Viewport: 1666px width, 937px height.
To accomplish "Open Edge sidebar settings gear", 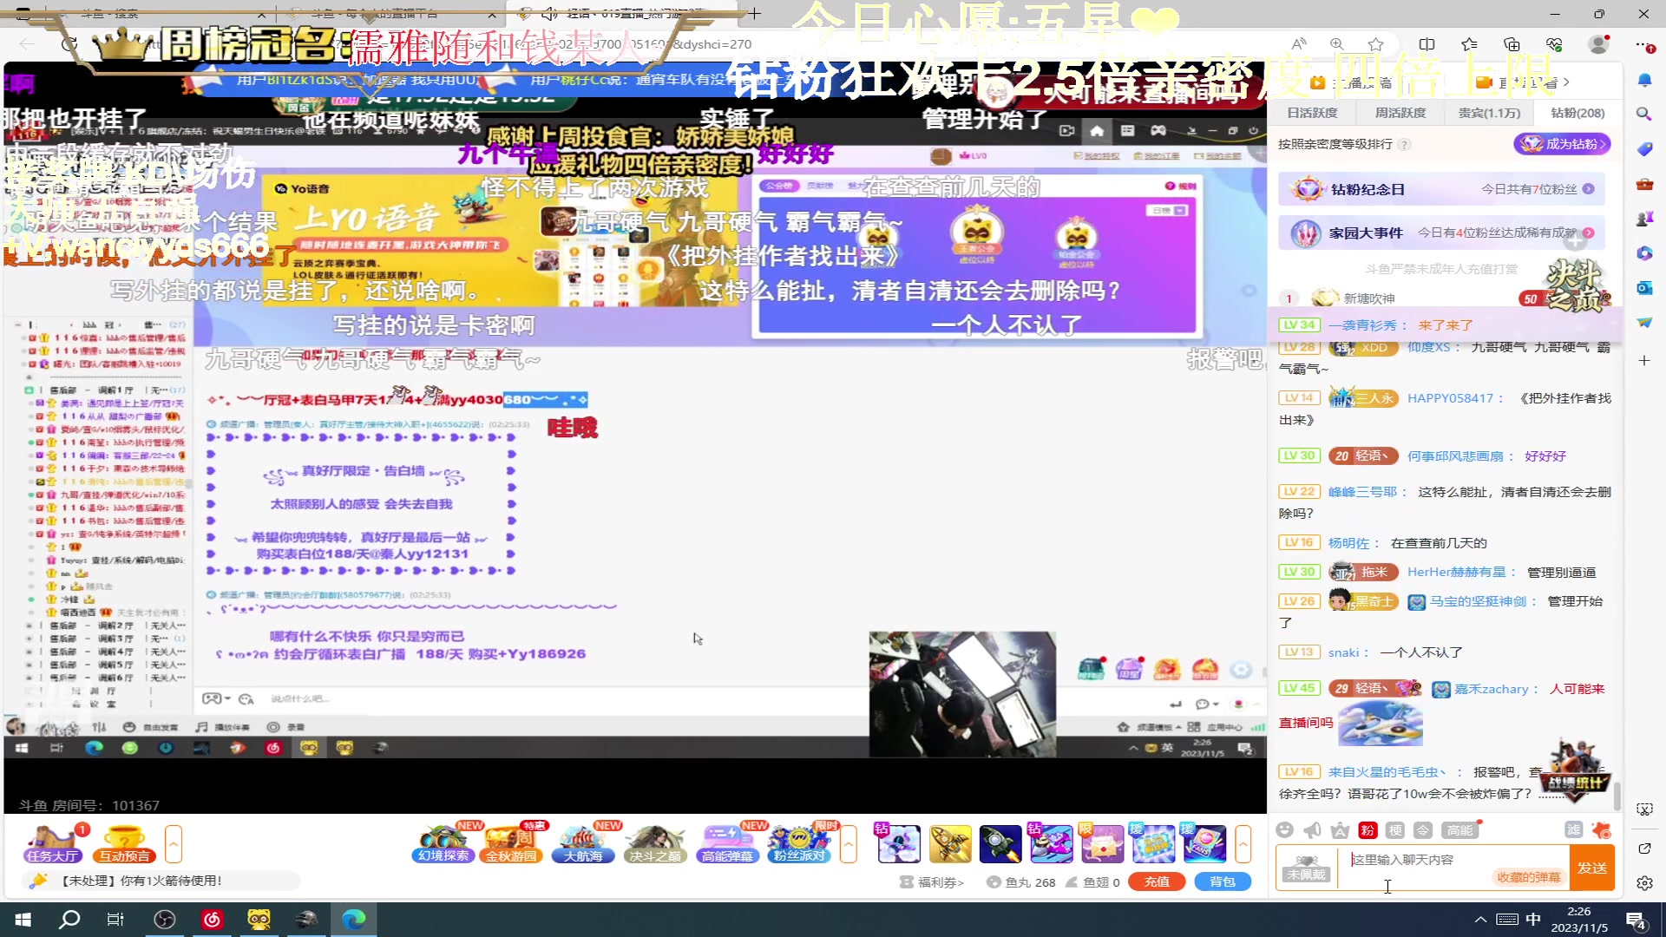I will pyautogui.click(x=1644, y=883).
